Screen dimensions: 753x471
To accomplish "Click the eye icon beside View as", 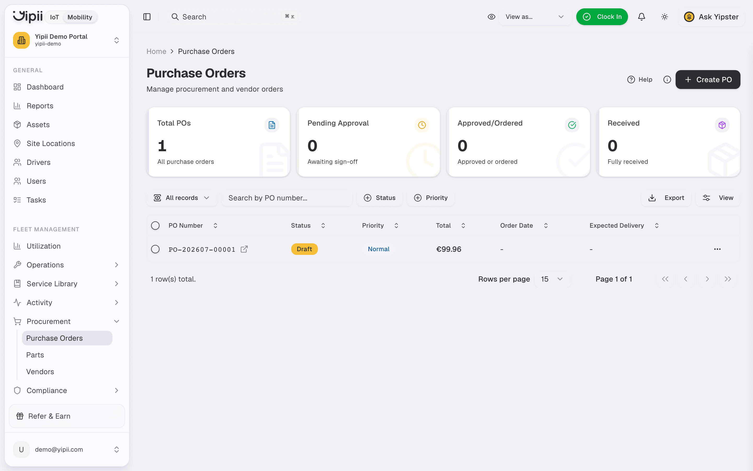I will click(491, 17).
